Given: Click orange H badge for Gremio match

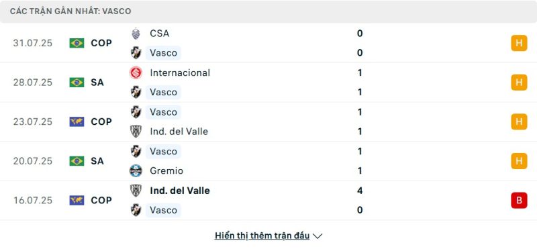Looking at the screenshot, I should [x=519, y=161].
